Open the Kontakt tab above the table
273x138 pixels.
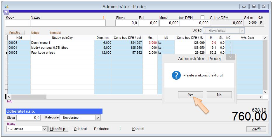55,33
